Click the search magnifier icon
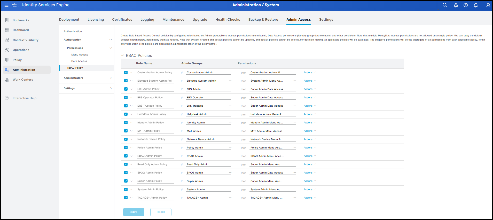493x220 pixels. pos(444,5)
